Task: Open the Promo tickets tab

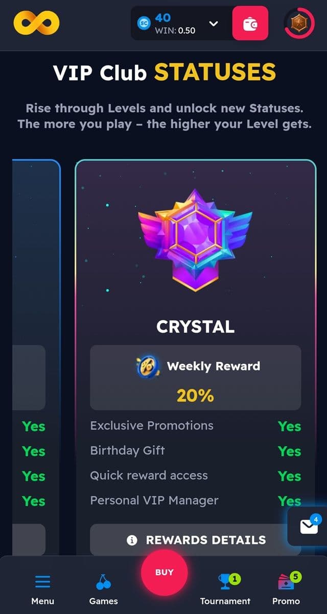Action: point(286,589)
